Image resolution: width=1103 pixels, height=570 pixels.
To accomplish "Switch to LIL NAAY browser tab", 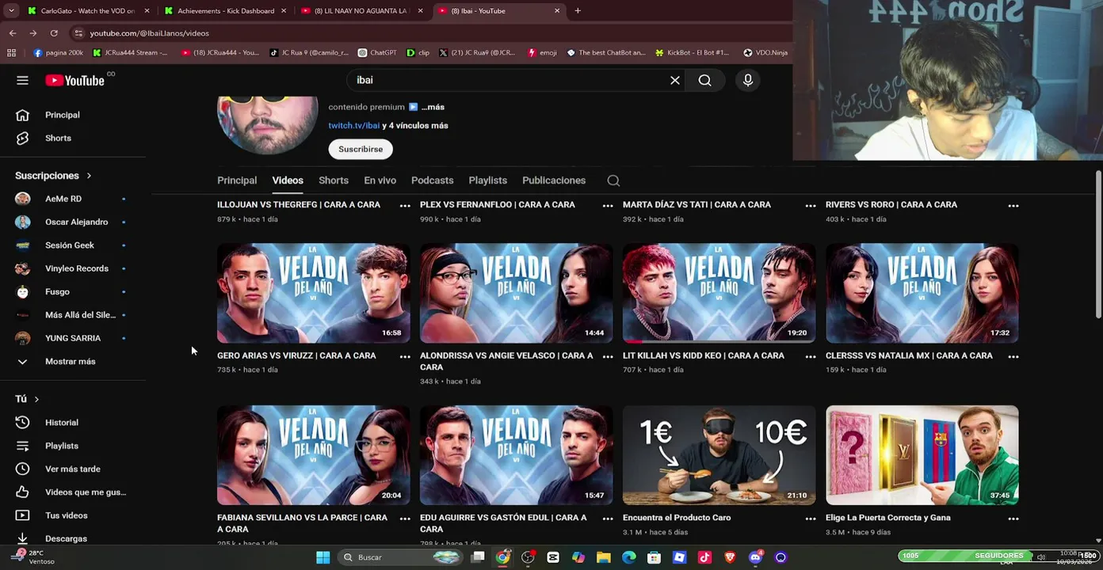I will pyautogui.click(x=362, y=11).
